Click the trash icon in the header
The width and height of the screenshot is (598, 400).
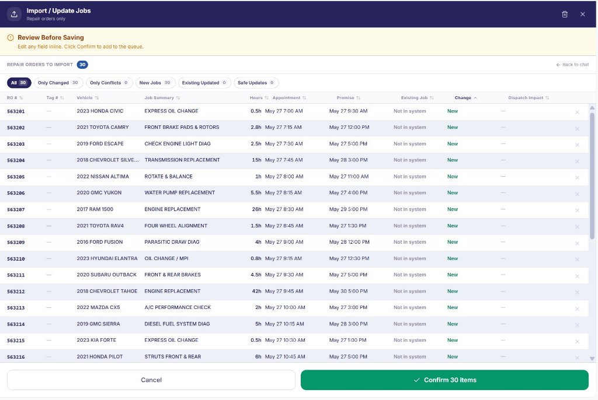point(565,14)
